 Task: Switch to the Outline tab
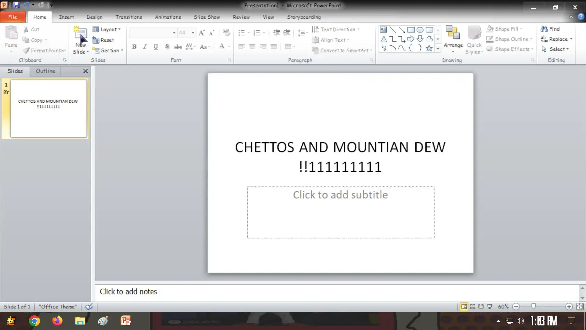pyautogui.click(x=45, y=71)
